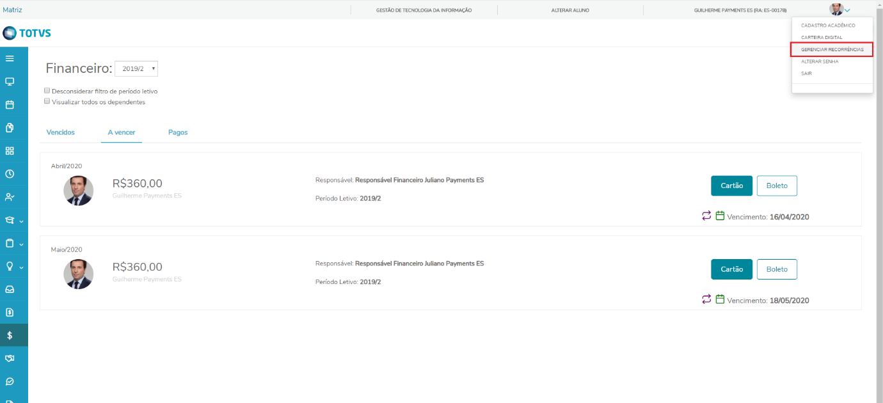The image size is (883, 403).
Task: Click recurrence arrows icon on Abril/2020 installment
Action: point(706,216)
